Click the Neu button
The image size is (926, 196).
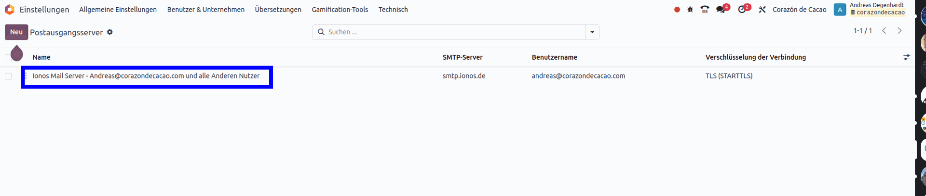(16, 32)
